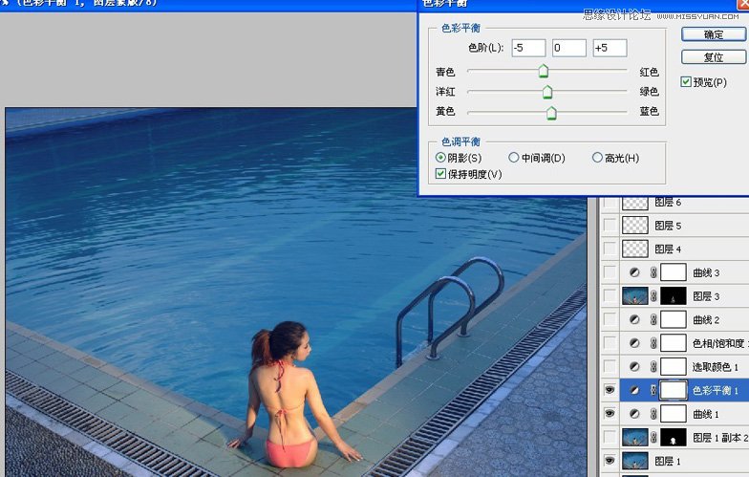Viewport: 749px width, 477px height.
Task: Choose the 高光(H) highlights radio option
Action: [598, 158]
